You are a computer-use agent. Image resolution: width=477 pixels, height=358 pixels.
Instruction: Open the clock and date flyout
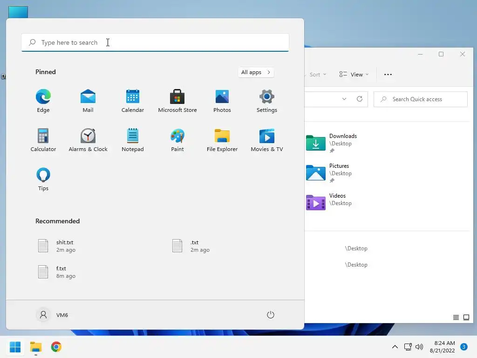tap(443, 347)
